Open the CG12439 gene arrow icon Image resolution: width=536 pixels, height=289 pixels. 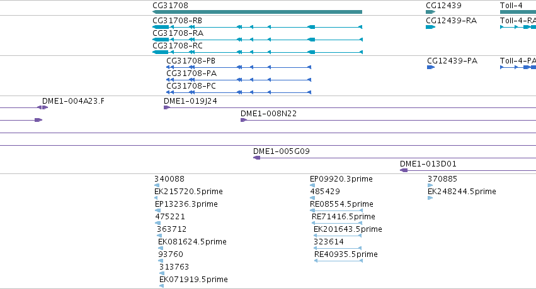point(430,12)
